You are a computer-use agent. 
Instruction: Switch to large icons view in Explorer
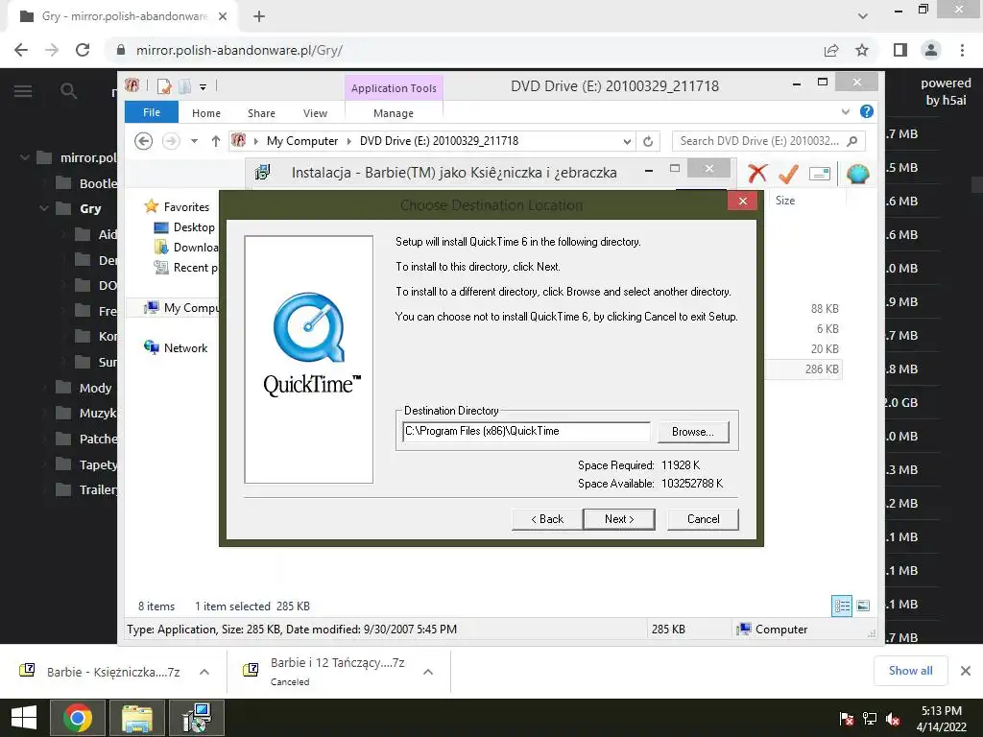(x=863, y=606)
